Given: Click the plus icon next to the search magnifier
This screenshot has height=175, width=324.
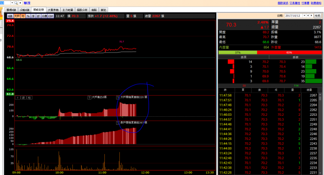Looking at the screenshot, I should pyautogui.click(x=20, y=3).
